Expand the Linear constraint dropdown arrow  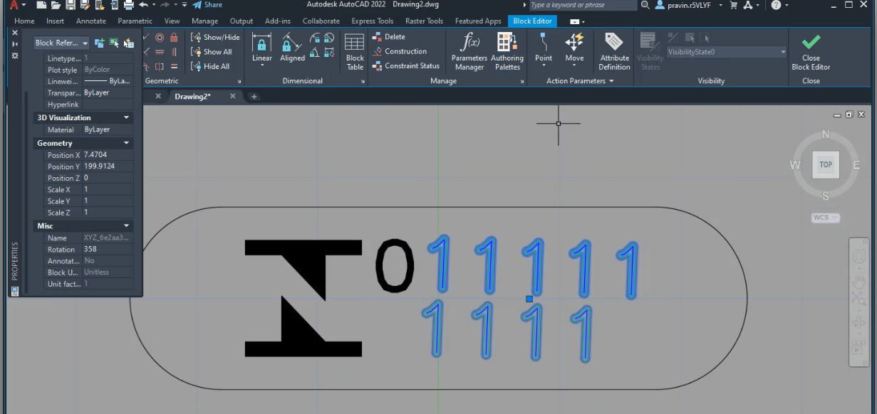tap(262, 65)
